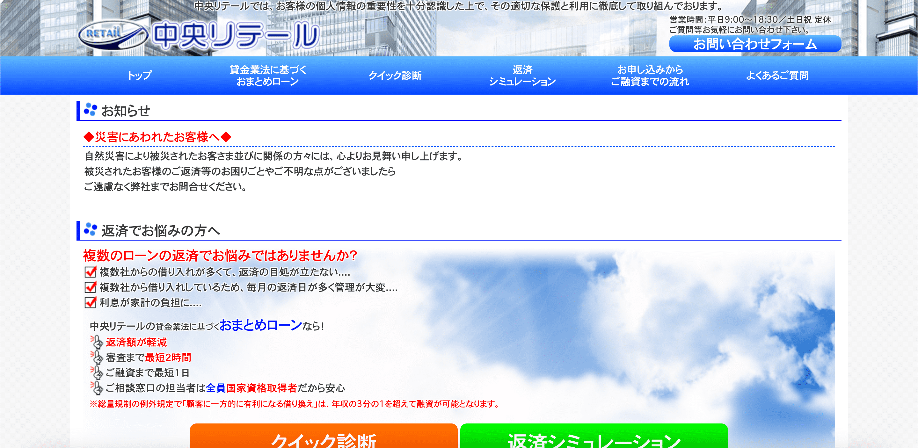918x448 pixels.
Task: Click the blue dots icon beside 返済でお悩みの方へ
Action: pyautogui.click(x=91, y=230)
